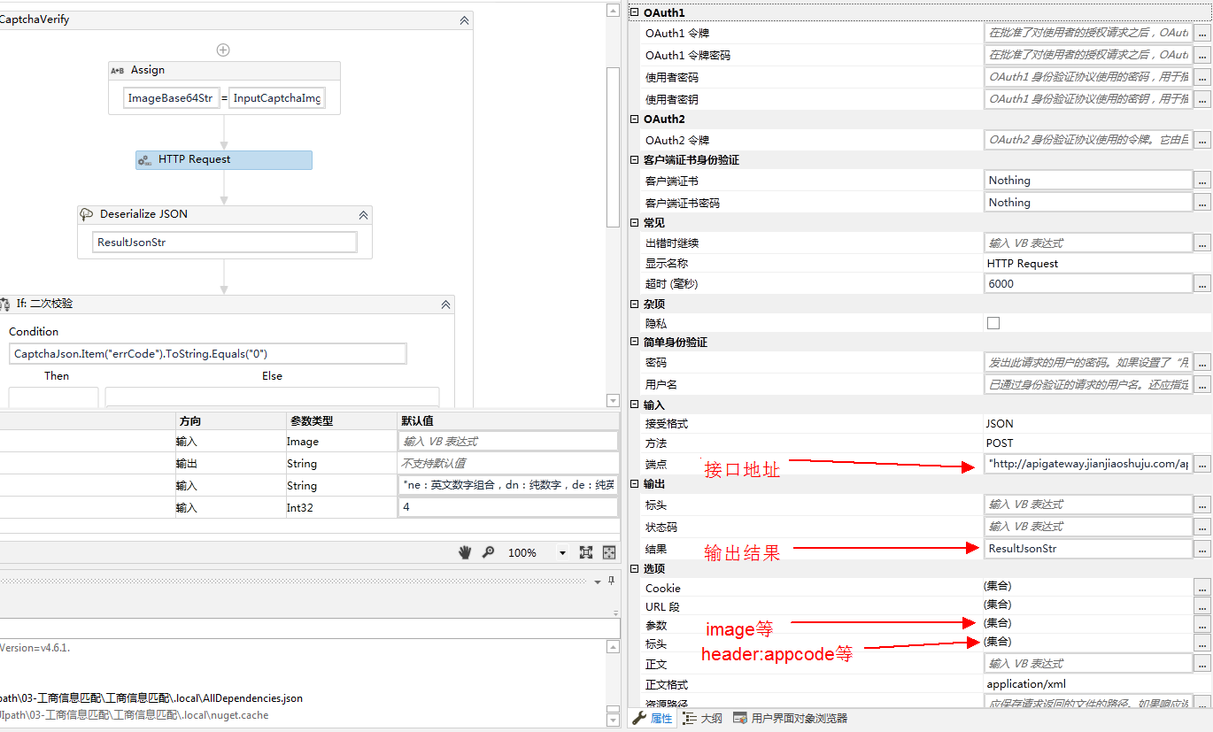Collapse the 输入 property group

tap(634, 405)
